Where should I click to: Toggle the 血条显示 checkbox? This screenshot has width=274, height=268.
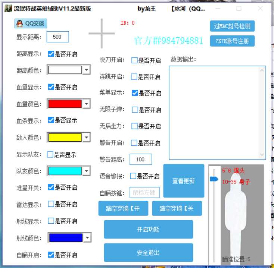[51, 120]
